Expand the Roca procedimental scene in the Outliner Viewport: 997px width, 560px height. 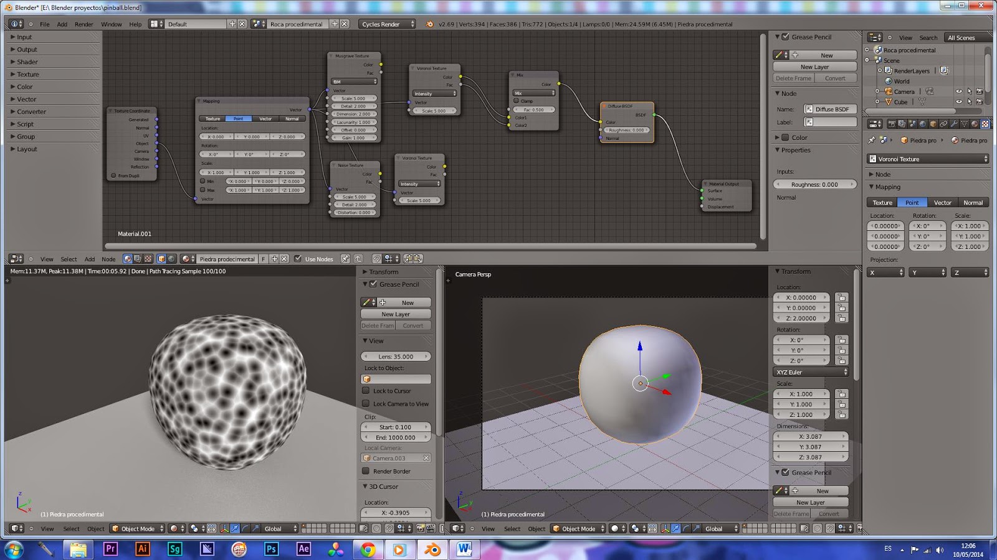click(x=867, y=50)
